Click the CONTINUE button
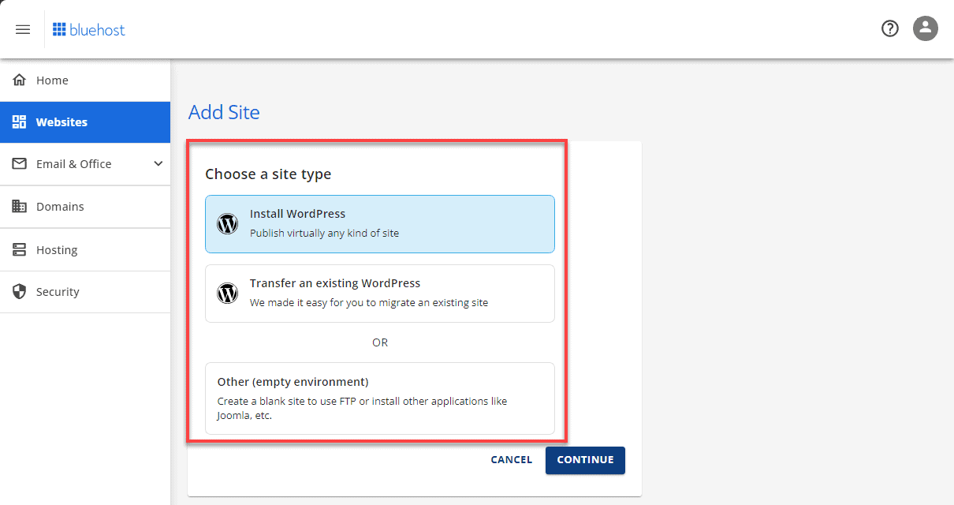Screen dimensions: 954x505 585,460
